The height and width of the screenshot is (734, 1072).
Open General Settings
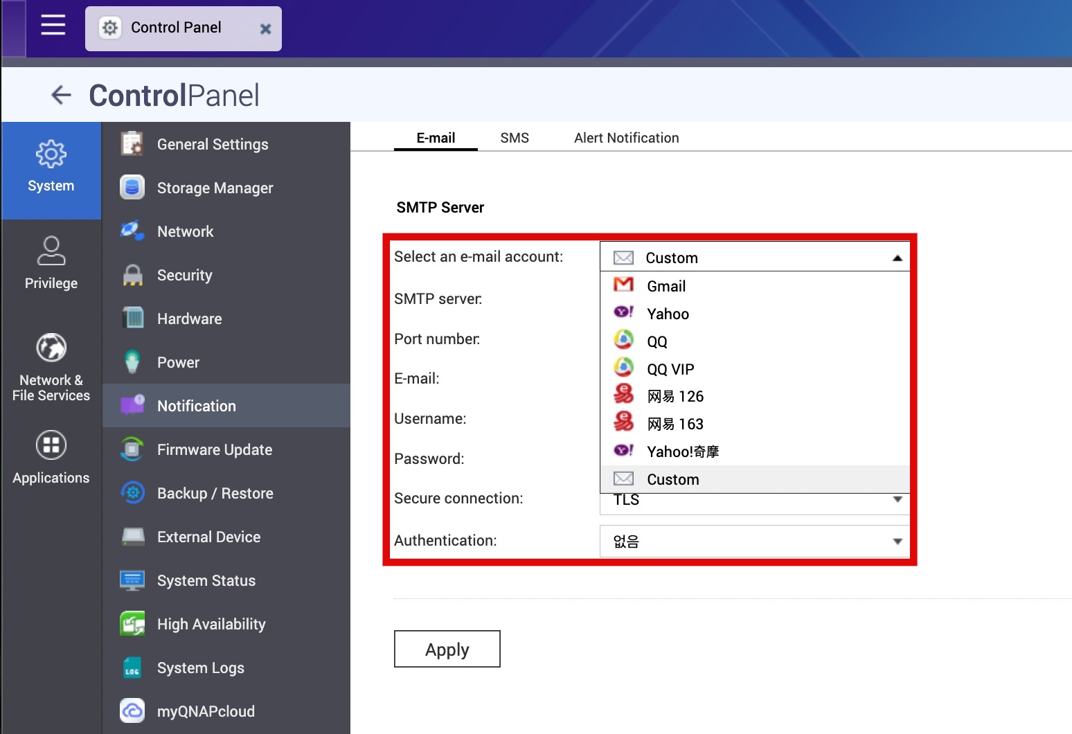pyautogui.click(x=226, y=144)
